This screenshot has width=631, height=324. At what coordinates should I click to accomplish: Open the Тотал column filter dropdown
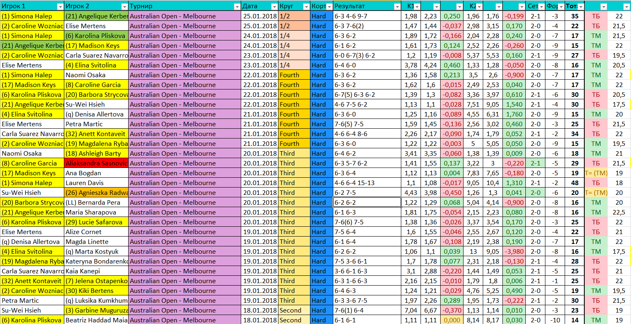(x=580, y=7)
